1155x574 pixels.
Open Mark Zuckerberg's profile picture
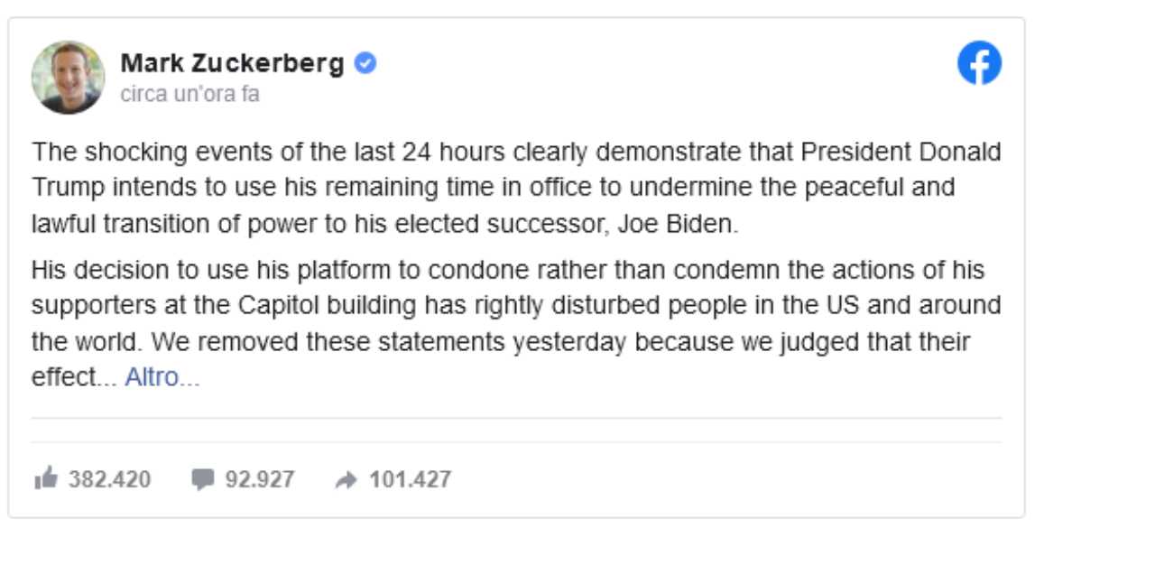(68, 78)
